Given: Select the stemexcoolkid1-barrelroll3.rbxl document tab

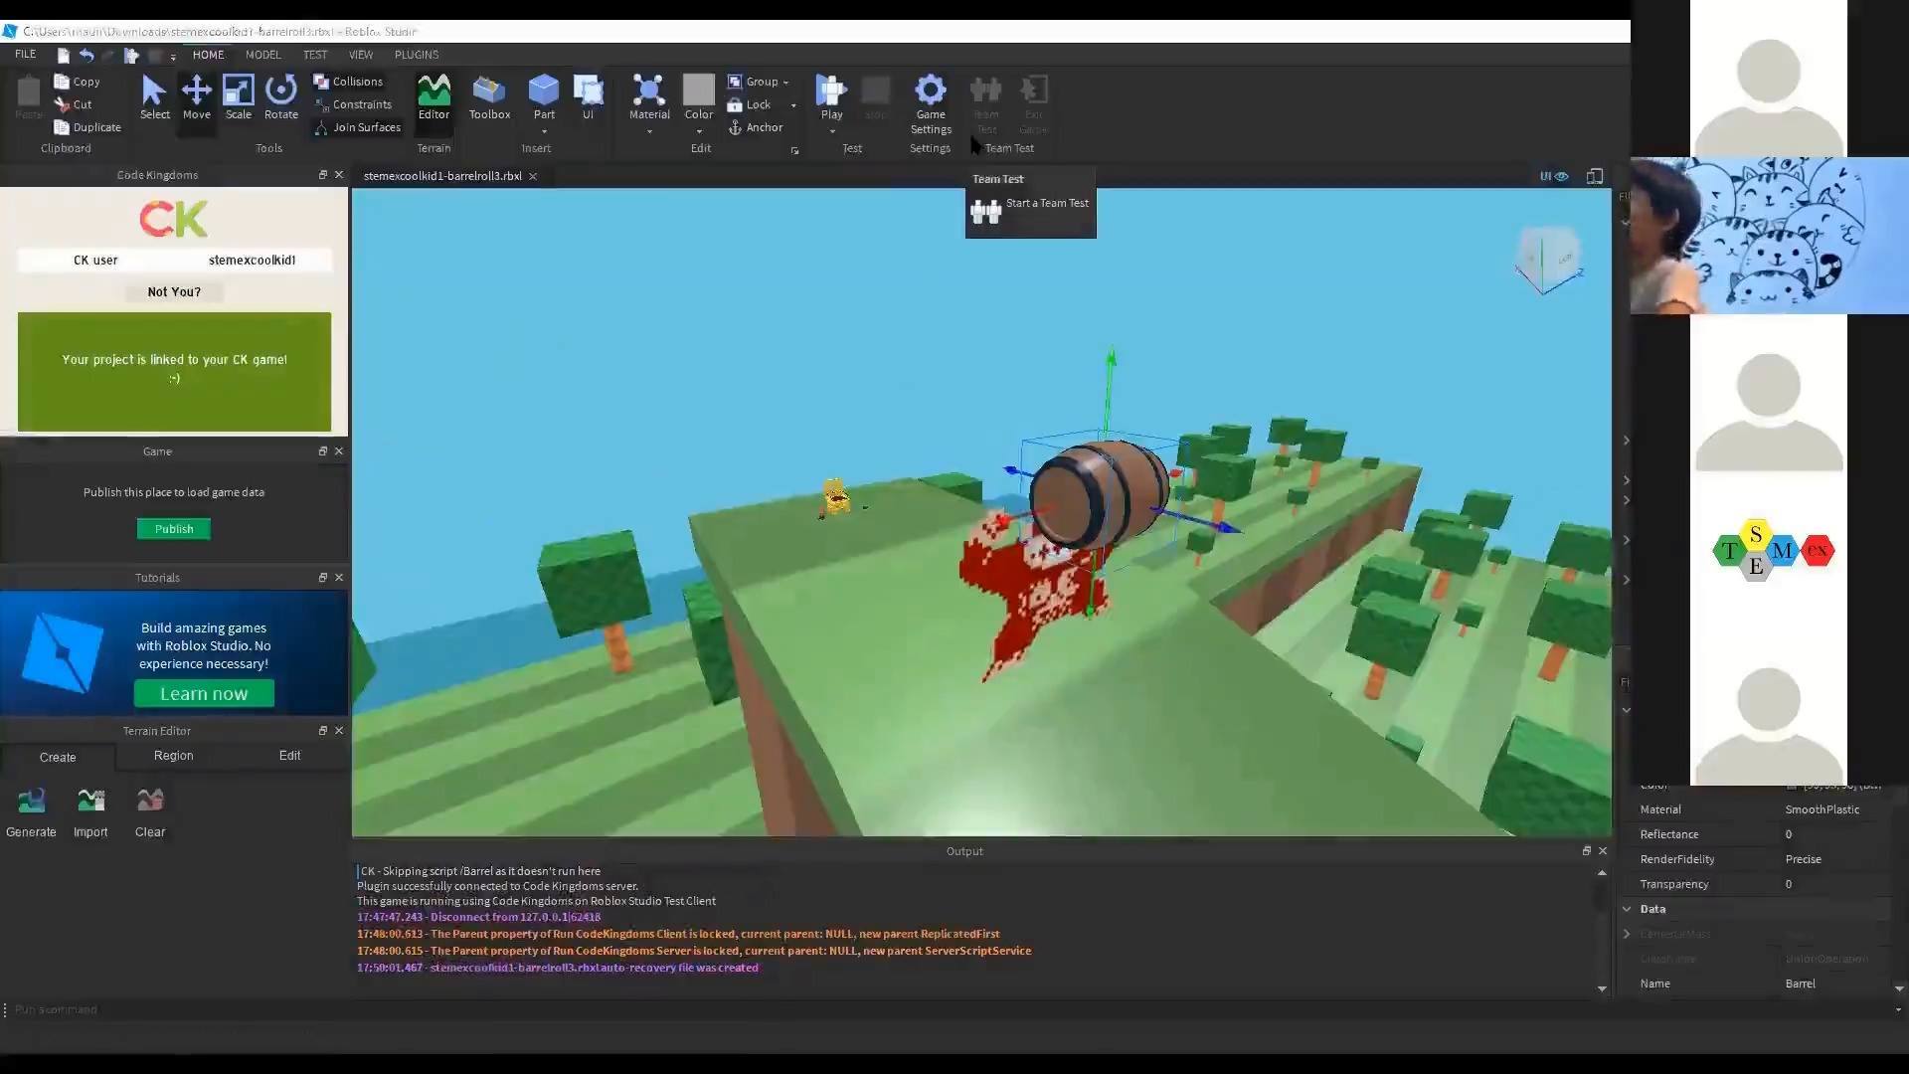Looking at the screenshot, I should 442,176.
